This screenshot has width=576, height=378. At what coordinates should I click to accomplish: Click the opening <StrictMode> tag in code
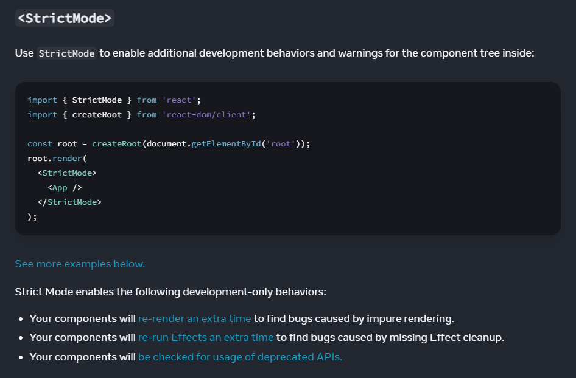coord(67,173)
